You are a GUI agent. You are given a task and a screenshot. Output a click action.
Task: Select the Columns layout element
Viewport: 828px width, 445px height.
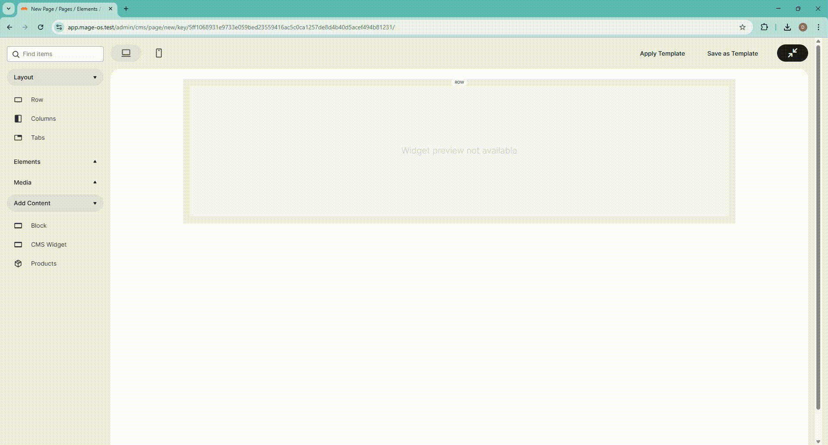coord(43,119)
